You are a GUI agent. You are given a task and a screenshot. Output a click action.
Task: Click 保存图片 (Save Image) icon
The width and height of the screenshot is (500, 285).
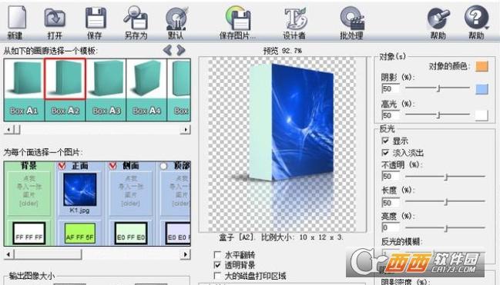[x=237, y=18]
